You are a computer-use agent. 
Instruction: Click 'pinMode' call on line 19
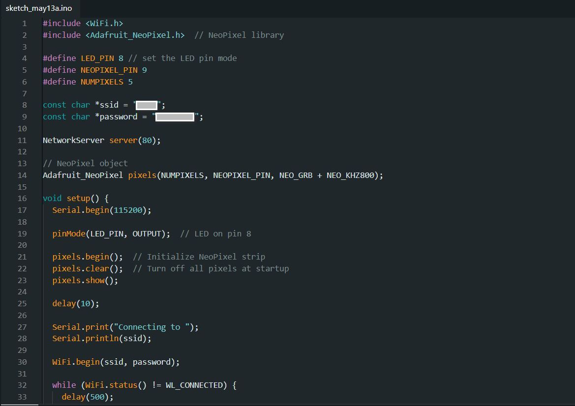click(68, 234)
